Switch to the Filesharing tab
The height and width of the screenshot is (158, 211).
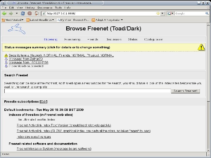pos(72,39)
